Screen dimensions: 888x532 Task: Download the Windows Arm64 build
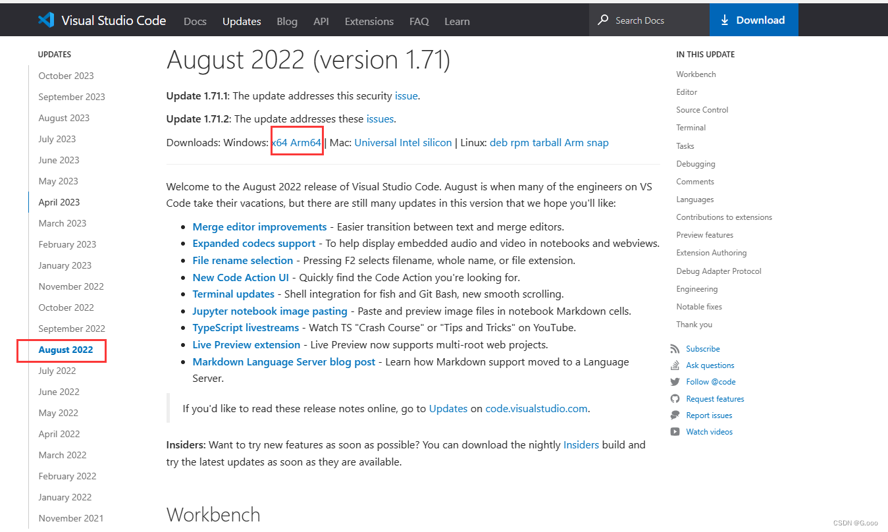[x=306, y=142]
